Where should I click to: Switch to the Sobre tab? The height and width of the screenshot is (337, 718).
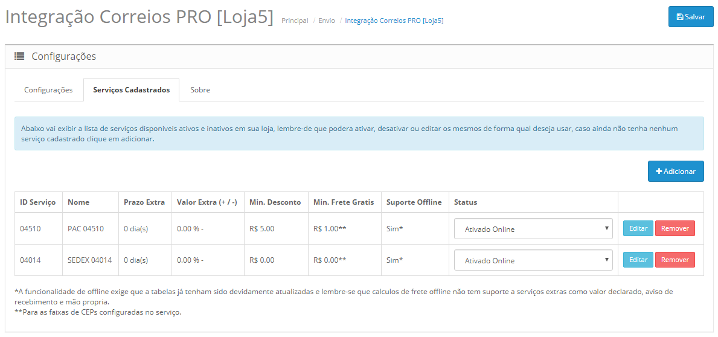(200, 90)
